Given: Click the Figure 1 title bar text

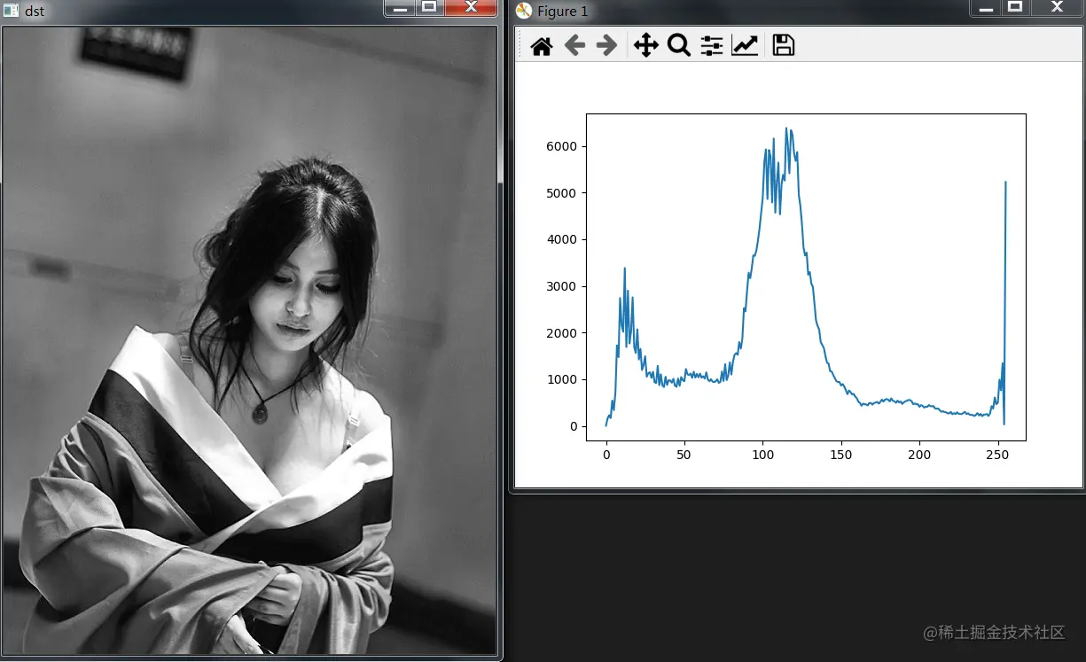Looking at the screenshot, I should point(562,11).
